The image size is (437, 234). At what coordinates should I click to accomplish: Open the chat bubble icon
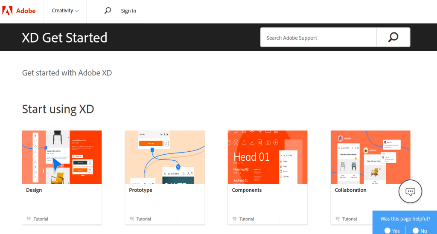tap(410, 191)
